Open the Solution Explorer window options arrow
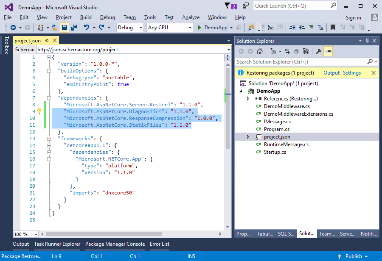This screenshot has width=382, height=261. pyautogui.click(x=360, y=41)
